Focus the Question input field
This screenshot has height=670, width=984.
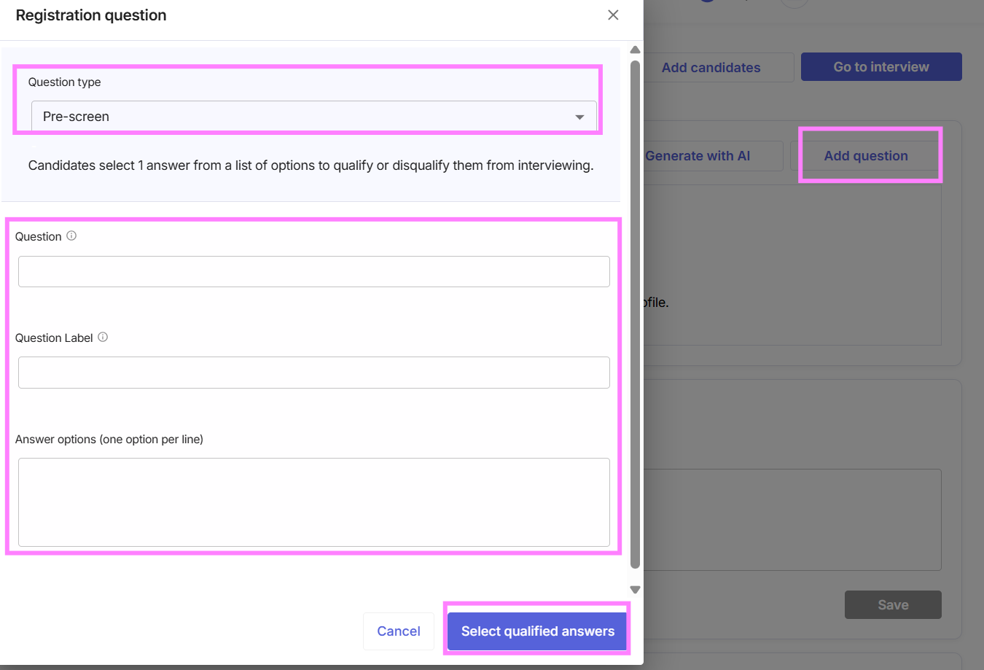(314, 271)
